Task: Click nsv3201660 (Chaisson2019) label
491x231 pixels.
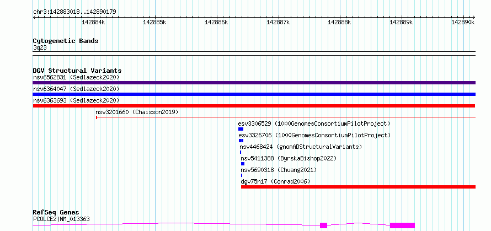Action: coord(137,112)
